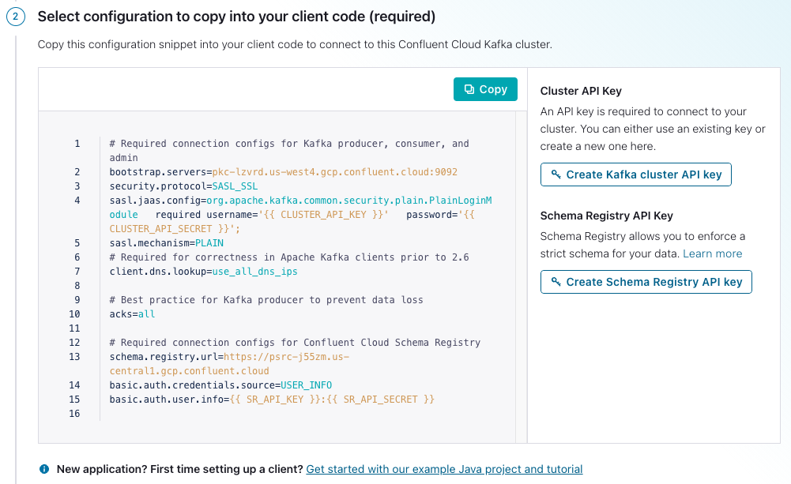Click the Schema Registry API Key heading

pyautogui.click(x=606, y=216)
